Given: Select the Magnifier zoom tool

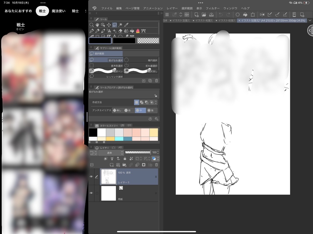Looking at the screenshot, I should [91, 25].
